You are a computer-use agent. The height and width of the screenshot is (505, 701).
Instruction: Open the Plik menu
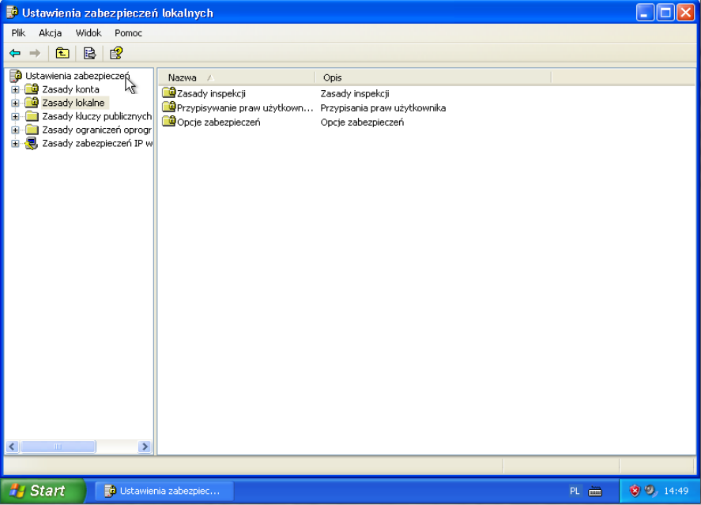(18, 33)
